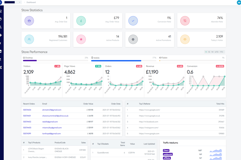Choose the YTD time range
This screenshot has height=160, width=241.
tap(221, 52)
